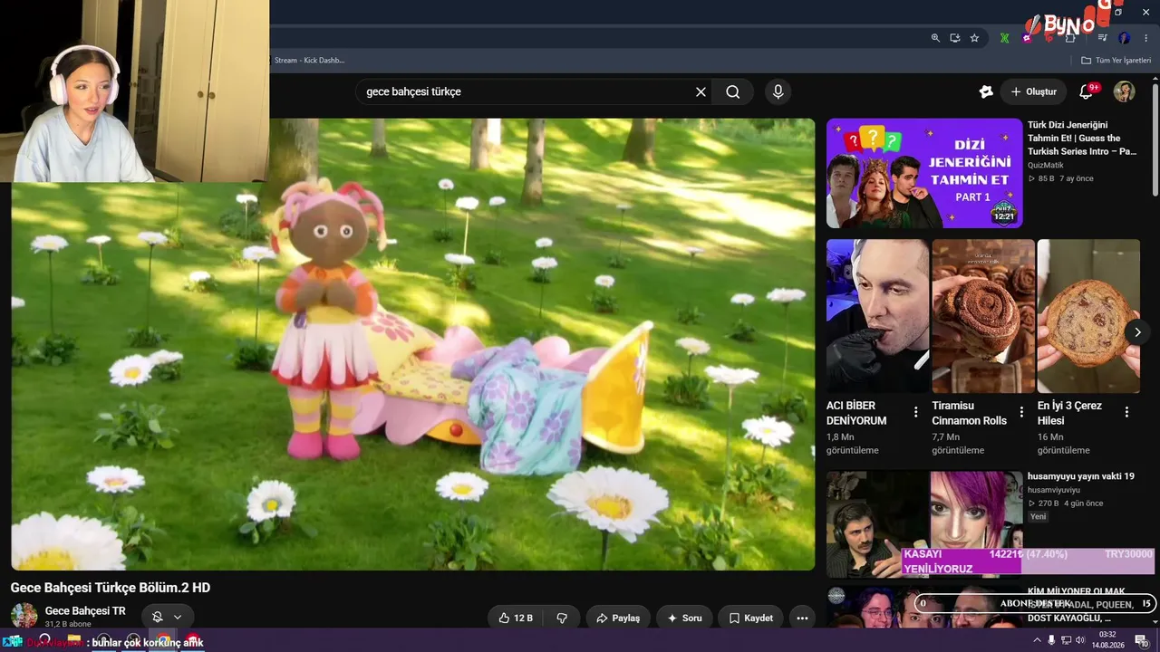Click the page vertical scrollbar thumb
Viewport: 1160px width, 652px height.
1155,138
